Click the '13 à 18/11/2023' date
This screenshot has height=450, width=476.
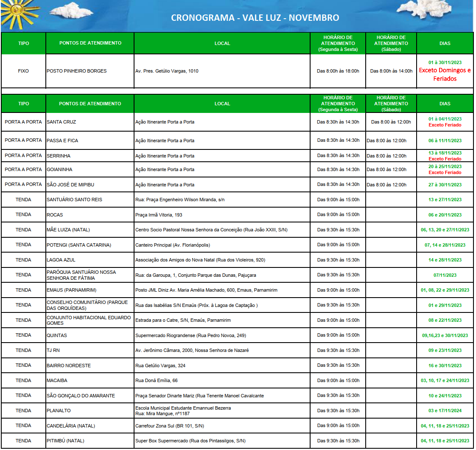click(x=445, y=153)
